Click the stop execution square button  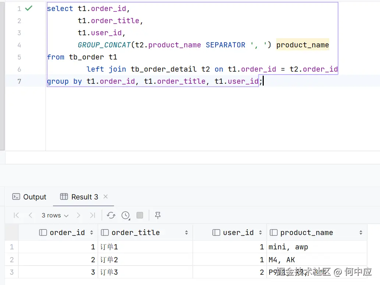tap(140, 215)
